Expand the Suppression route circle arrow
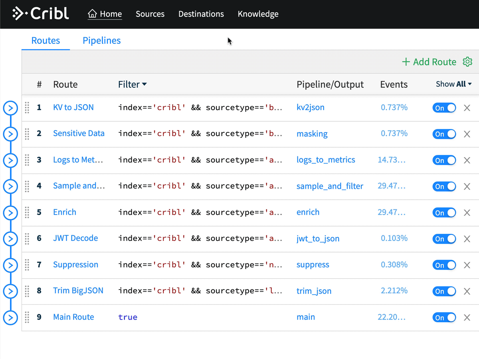 click(x=11, y=265)
